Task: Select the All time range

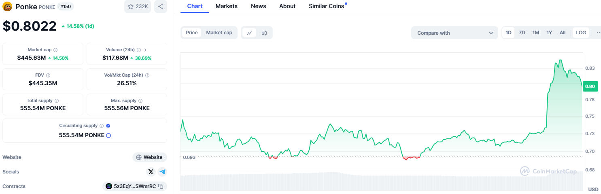Action: (x=563, y=33)
